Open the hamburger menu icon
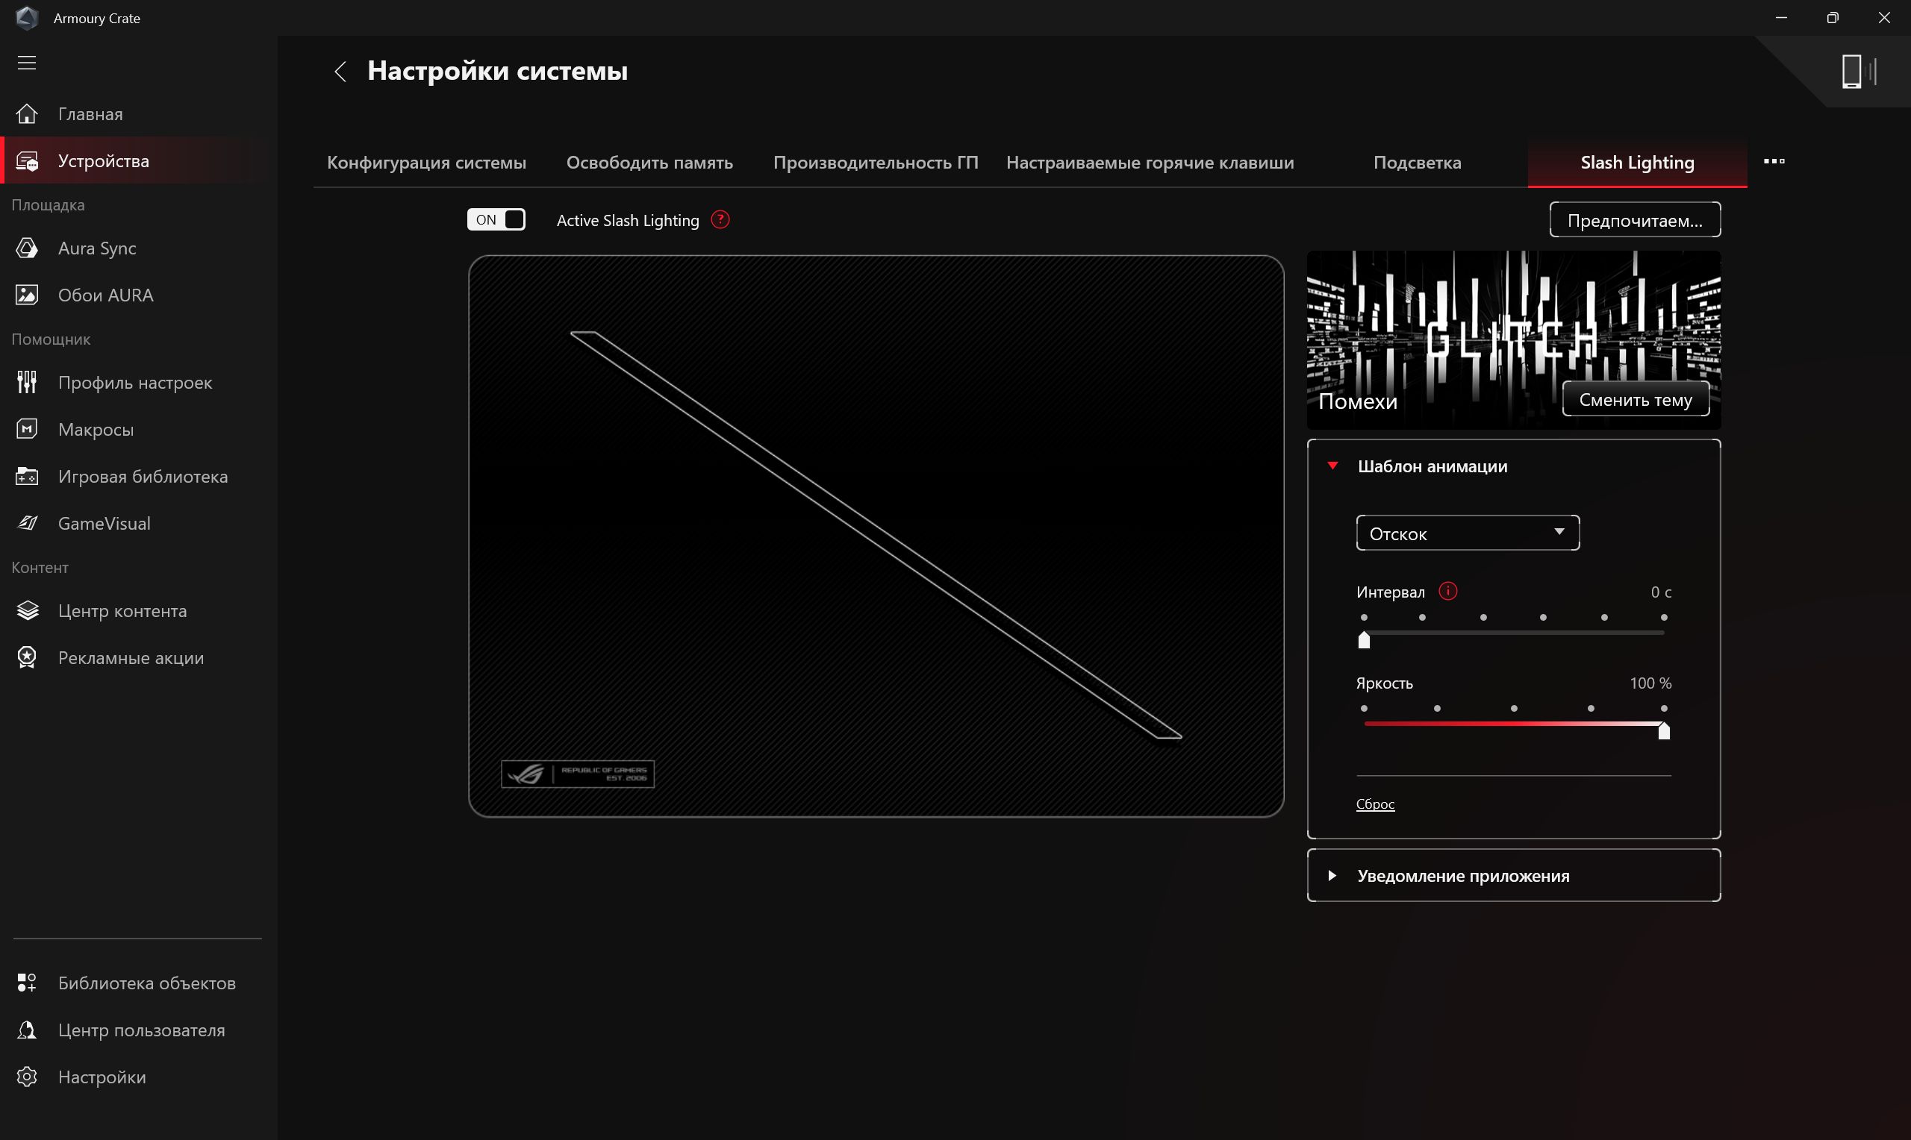Image resolution: width=1911 pixels, height=1140 pixels. [x=27, y=63]
